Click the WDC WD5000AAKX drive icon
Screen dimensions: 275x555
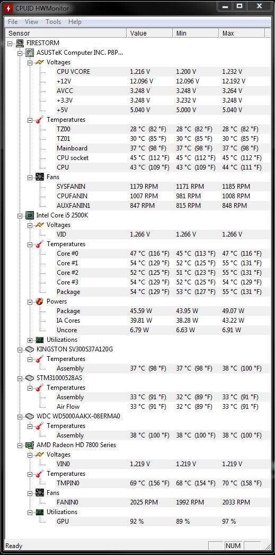[30, 416]
